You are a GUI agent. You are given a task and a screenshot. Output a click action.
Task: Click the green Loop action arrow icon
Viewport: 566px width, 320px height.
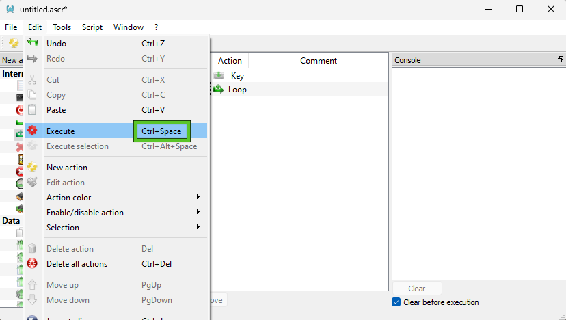point(218,89)
